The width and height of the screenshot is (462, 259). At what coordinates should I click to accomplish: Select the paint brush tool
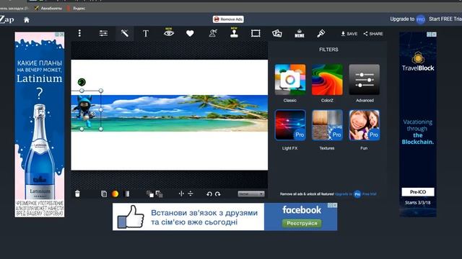[321, 33]
